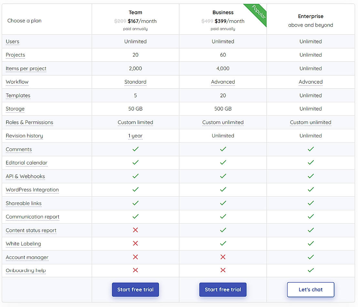Click the Team checkmark for Communication report
Image resolution: width=358 pixels, height=307 pixels.
tap(135, 216)
